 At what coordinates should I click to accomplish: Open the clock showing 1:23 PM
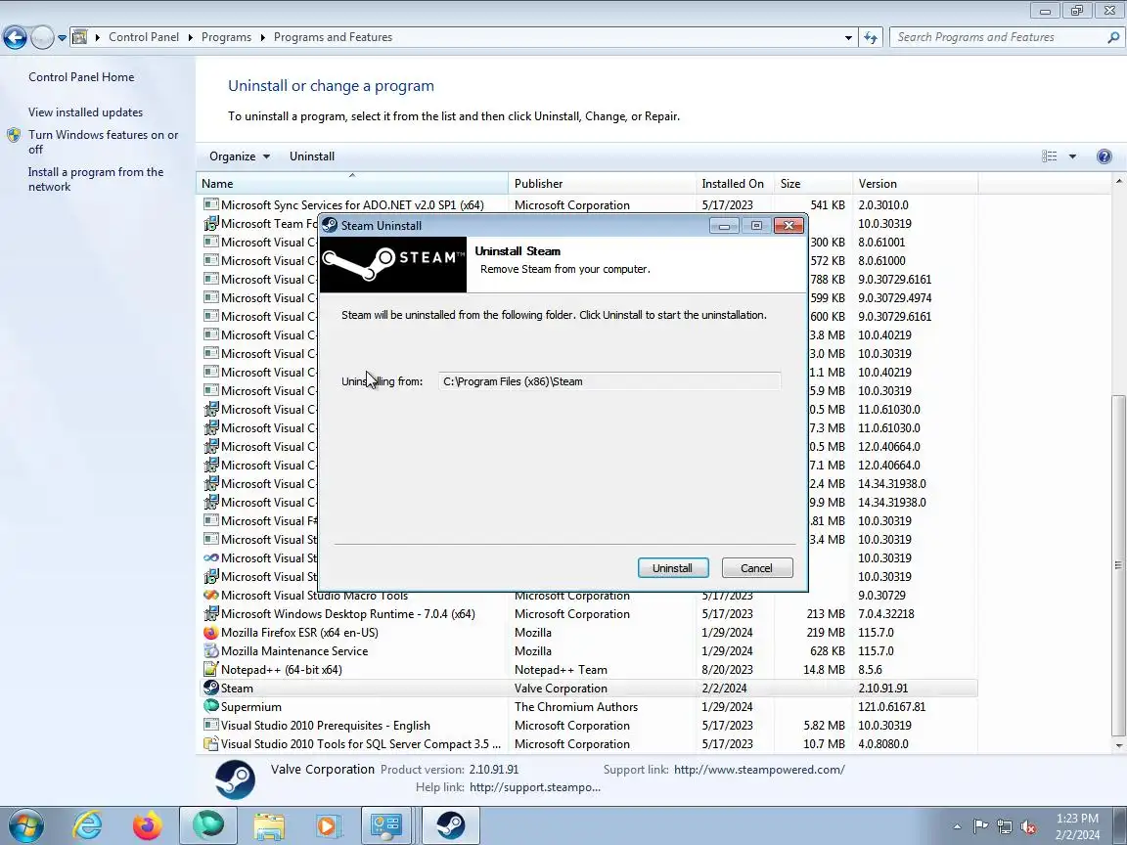tap(1077, 826)
